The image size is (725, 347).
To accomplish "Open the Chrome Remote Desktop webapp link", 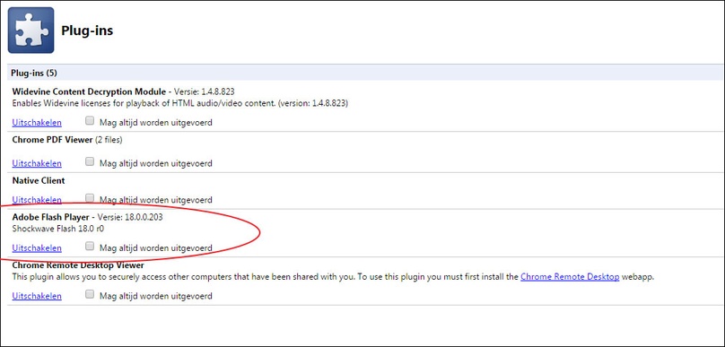I will [x=570, y=277].
